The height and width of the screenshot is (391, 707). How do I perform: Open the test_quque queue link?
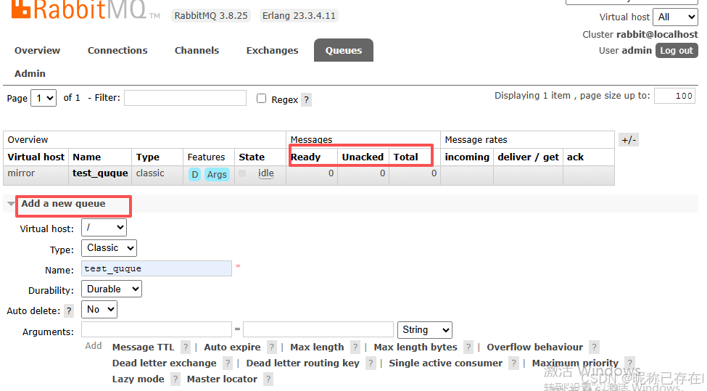(x=100, y=173)
